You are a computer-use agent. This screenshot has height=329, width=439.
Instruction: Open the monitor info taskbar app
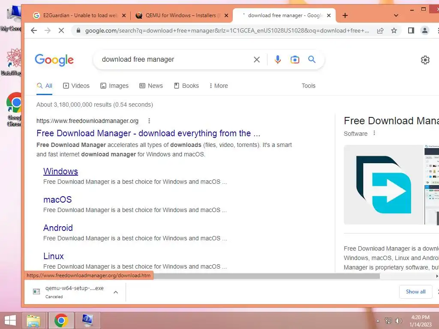tap(87, 320)
